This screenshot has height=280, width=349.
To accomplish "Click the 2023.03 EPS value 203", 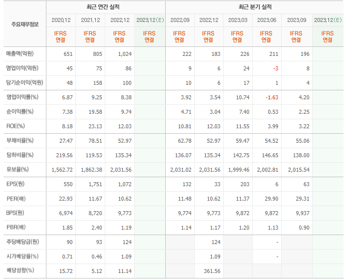I will (245, 184).
